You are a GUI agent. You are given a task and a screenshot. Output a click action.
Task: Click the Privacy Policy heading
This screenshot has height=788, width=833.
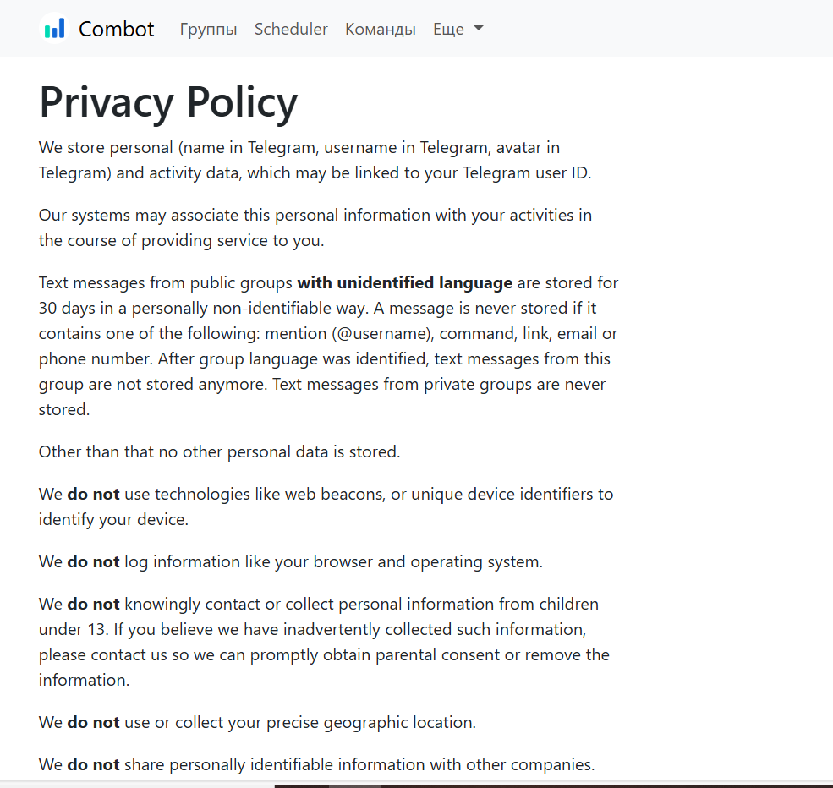click(x=168, y=102)
